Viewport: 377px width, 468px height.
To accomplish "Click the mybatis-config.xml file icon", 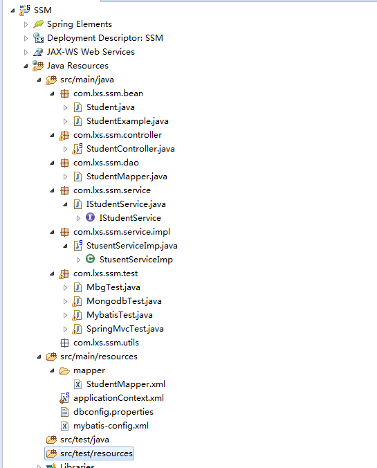I will (64, 426).
